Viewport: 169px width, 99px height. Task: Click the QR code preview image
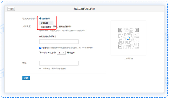click(128, 38)
